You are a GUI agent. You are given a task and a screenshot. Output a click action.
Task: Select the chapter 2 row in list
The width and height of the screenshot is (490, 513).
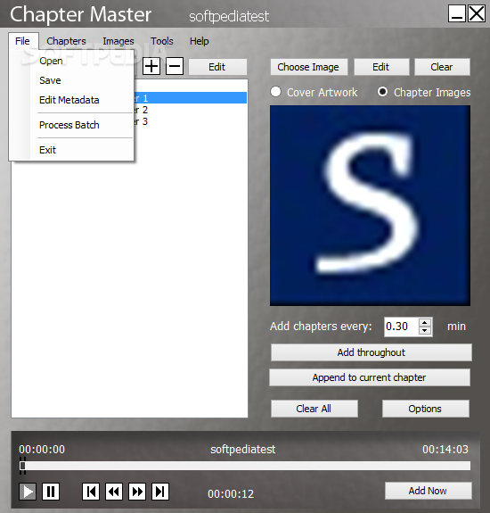[190, 110]
